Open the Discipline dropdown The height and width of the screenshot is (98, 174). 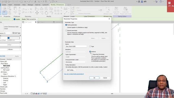pyautogui.click(x=76, y=52)
